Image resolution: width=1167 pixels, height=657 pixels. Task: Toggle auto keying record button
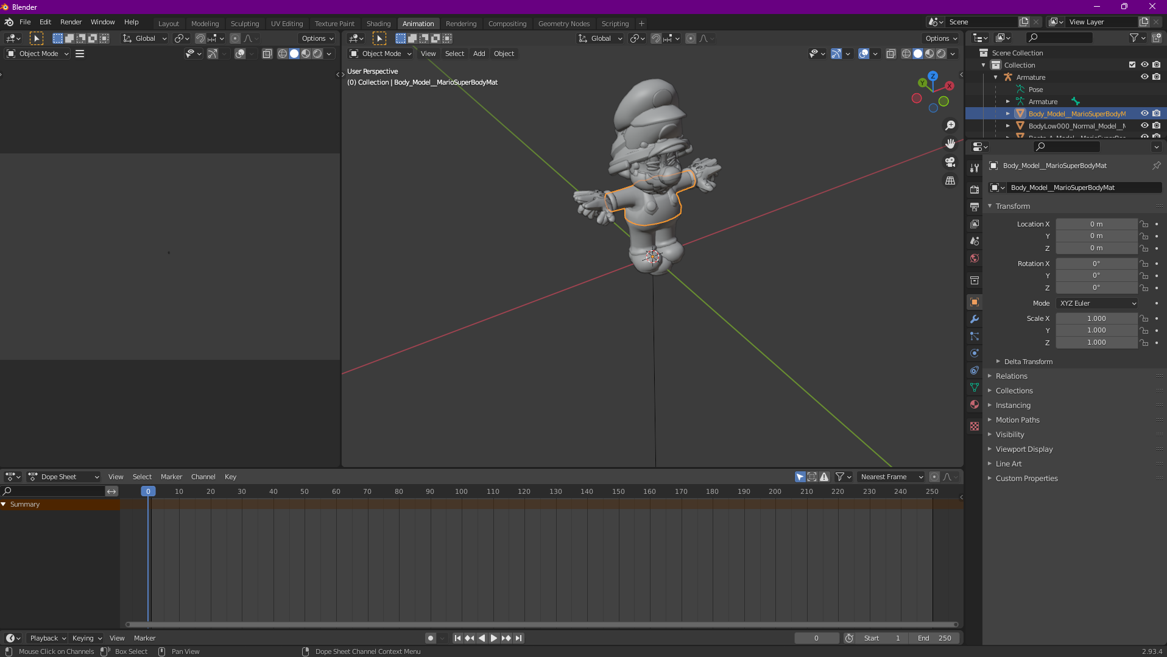click(x=431, y=638)
